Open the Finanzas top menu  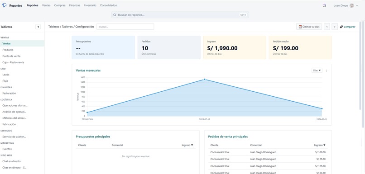pos(74,5)
